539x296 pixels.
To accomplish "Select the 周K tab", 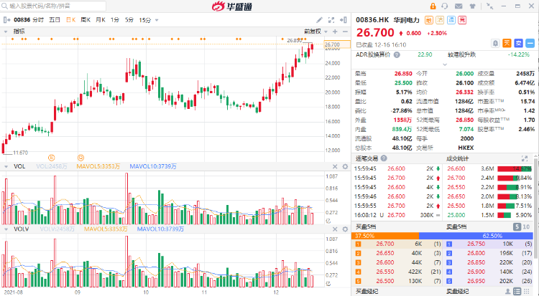I will click(x=86, y=20).
